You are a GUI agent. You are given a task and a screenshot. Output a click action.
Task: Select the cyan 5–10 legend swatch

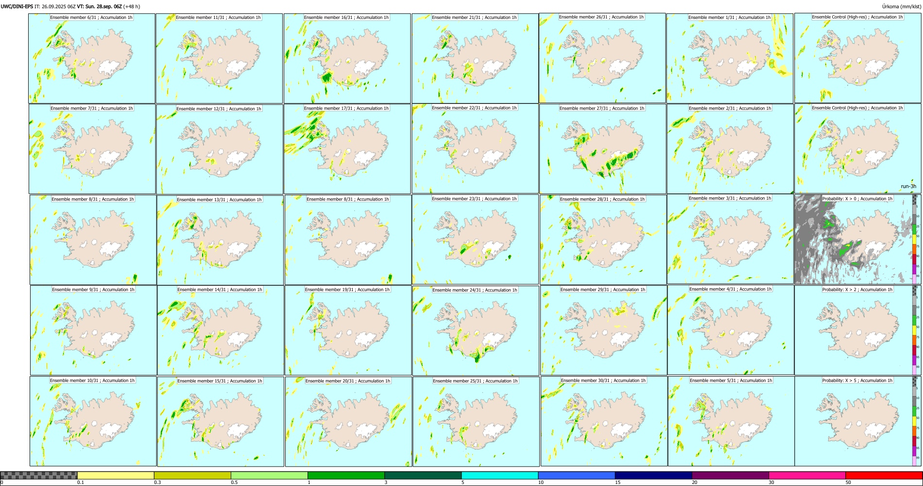coord(500,475)
